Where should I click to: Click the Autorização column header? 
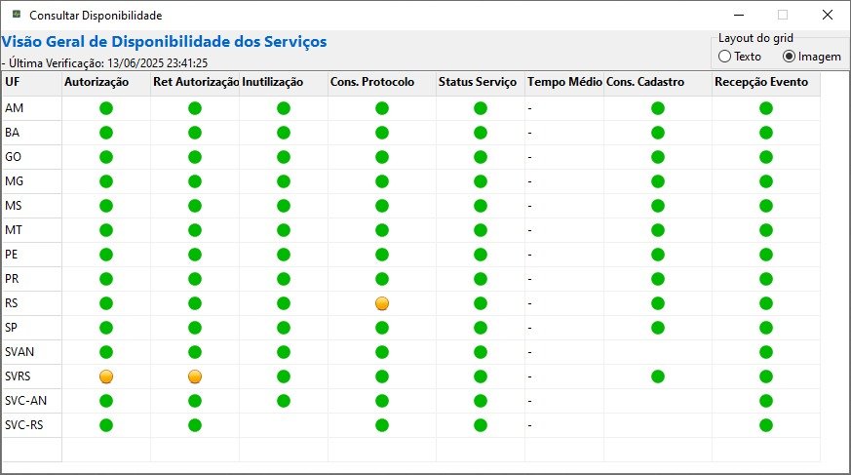coord(106,83)
